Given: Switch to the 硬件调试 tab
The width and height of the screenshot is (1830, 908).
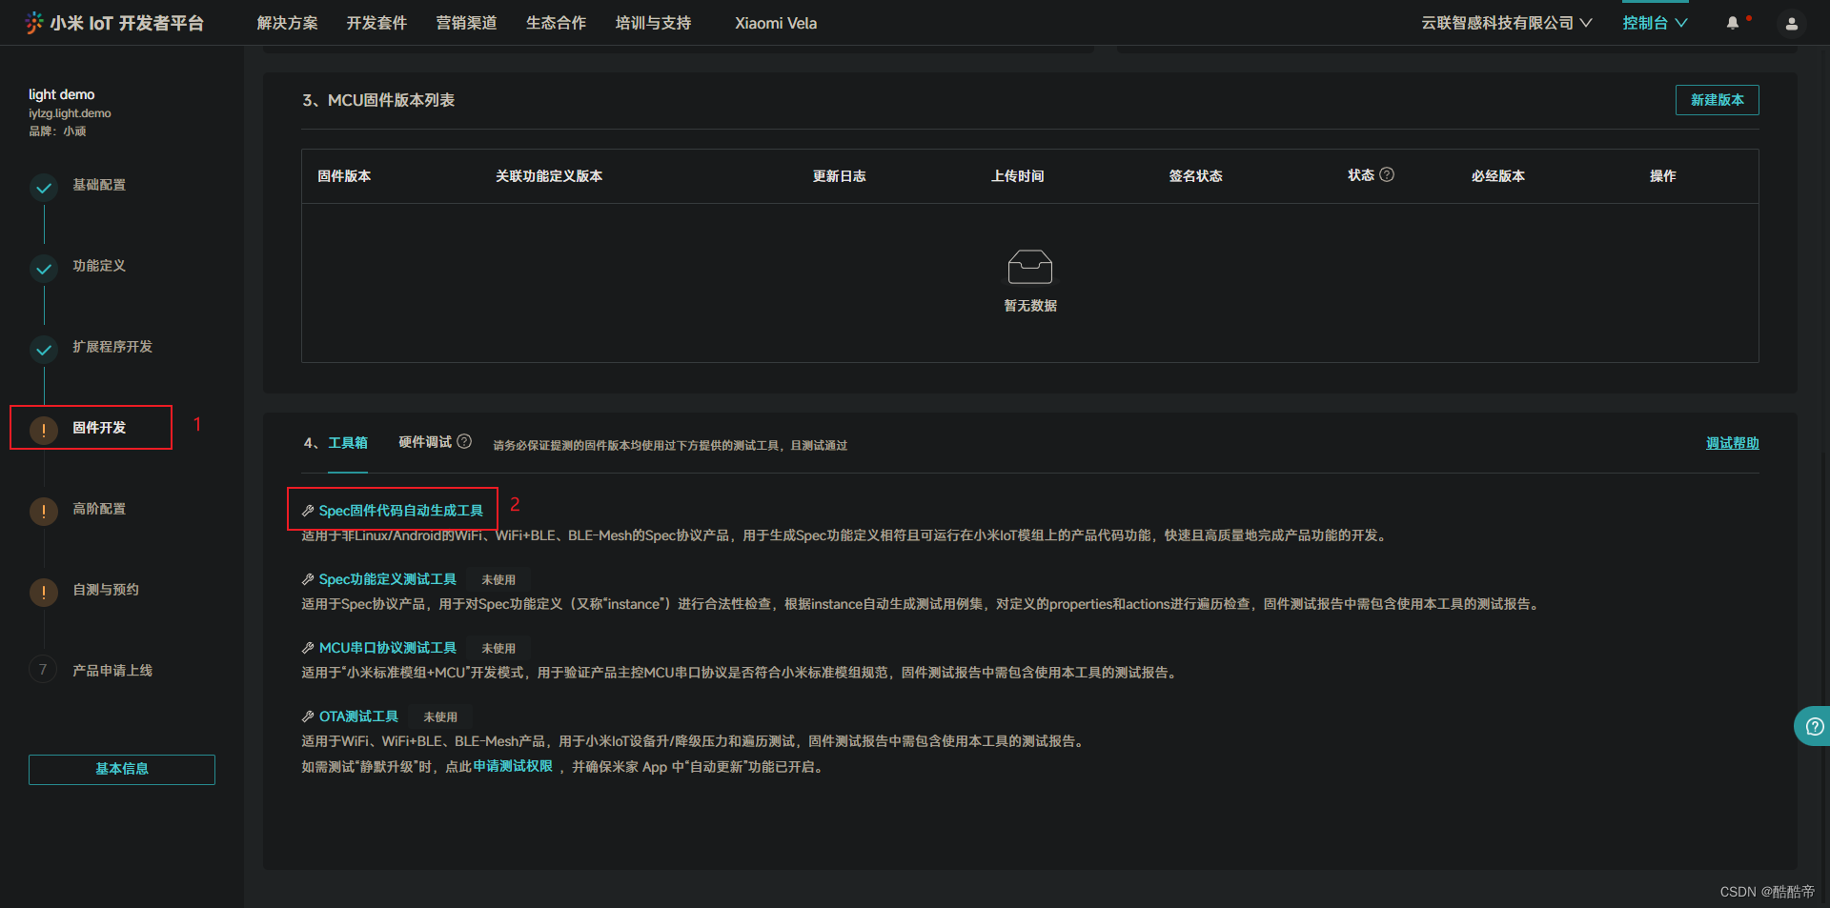Looking at the screenshot, I should click(425, 442).
